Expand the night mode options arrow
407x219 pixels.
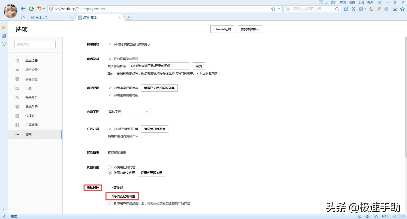[x=365, y=9]
